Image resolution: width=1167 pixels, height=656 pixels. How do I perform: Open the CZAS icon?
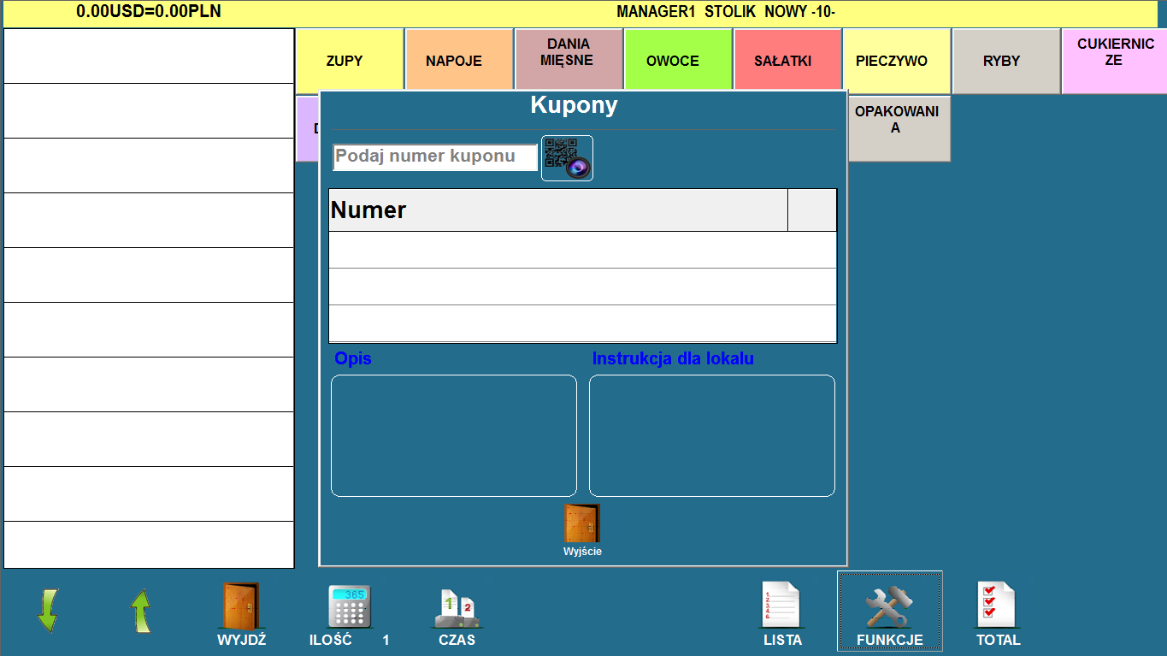click(457, 608)
